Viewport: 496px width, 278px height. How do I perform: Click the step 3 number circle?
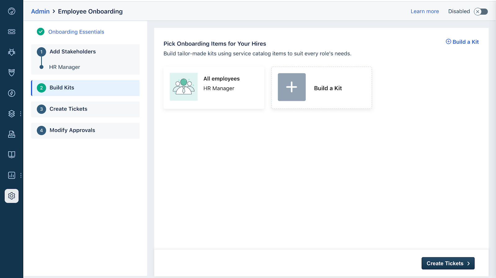point(41,109)
